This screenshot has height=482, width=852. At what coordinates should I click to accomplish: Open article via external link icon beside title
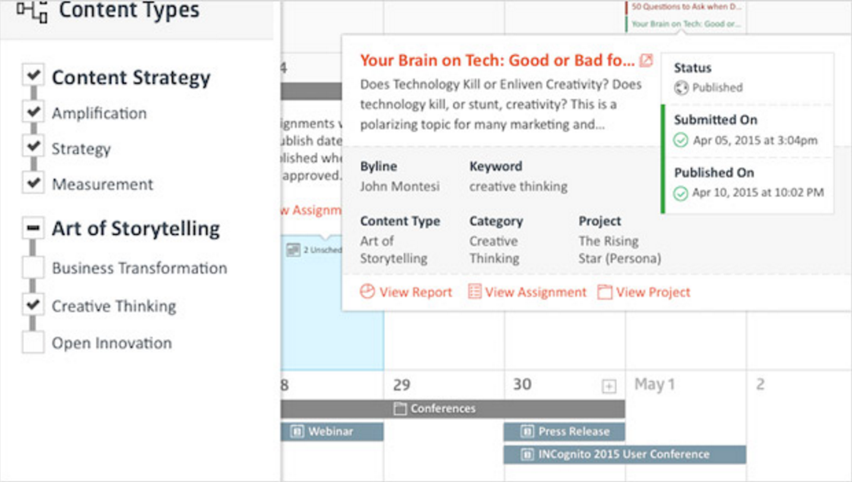point(646,60)
